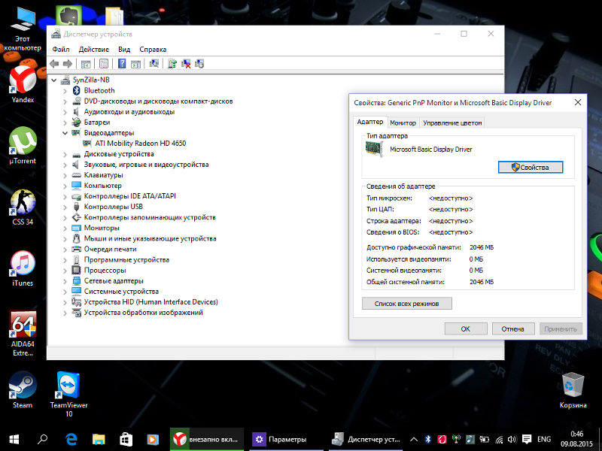Open the Вид menu
Viewport: 602px width, 451px height.
[x=124, y=50]
